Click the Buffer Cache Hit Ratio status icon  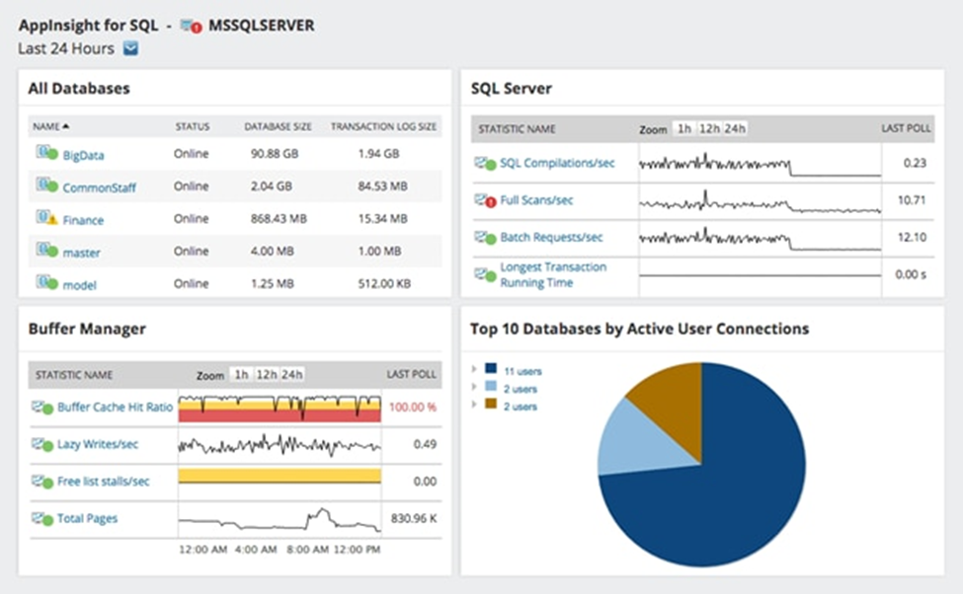coord(42,408)
